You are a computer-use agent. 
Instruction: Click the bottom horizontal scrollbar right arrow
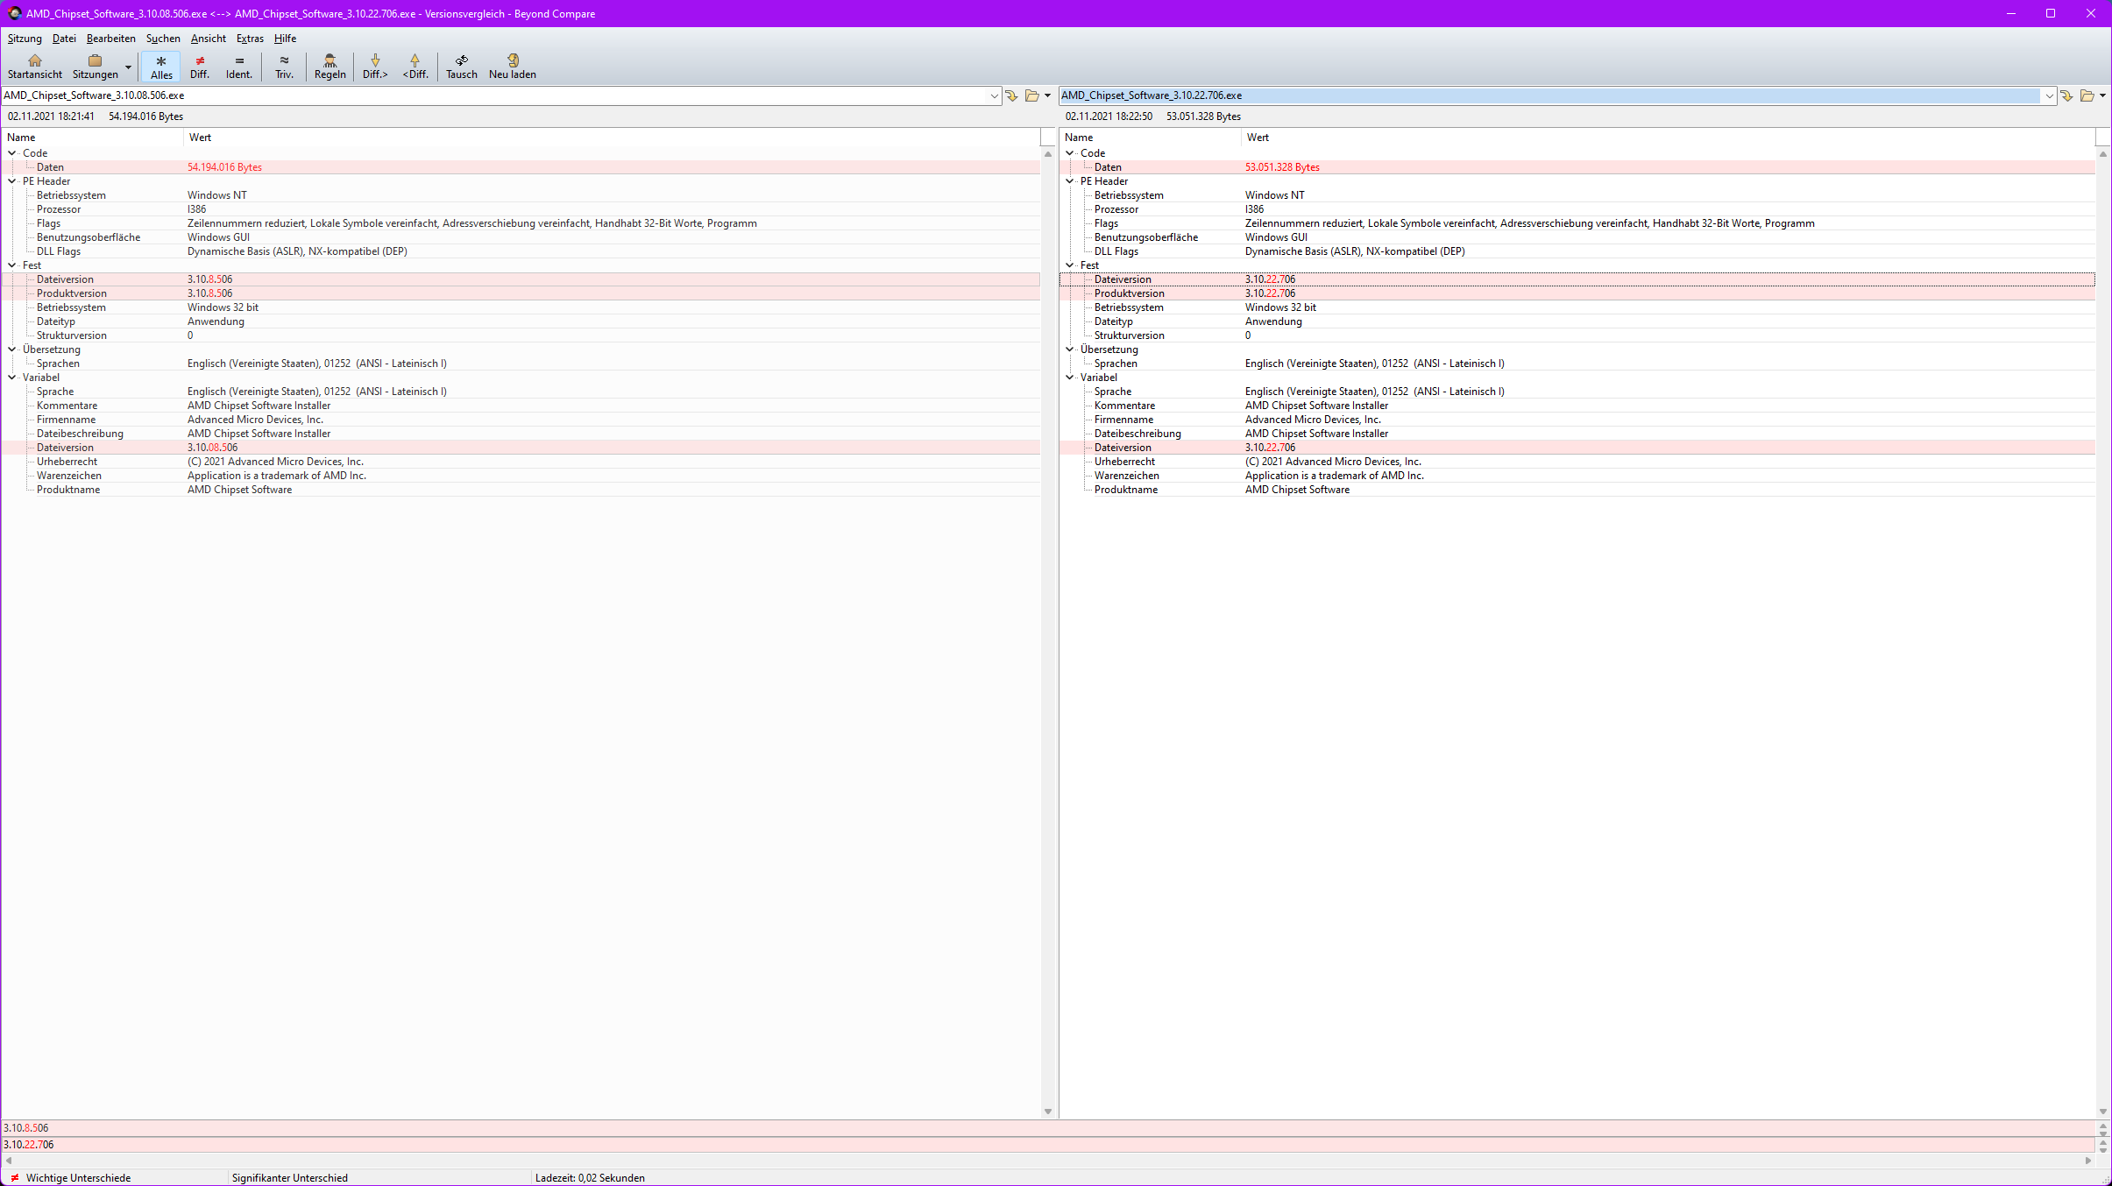2088,1161
